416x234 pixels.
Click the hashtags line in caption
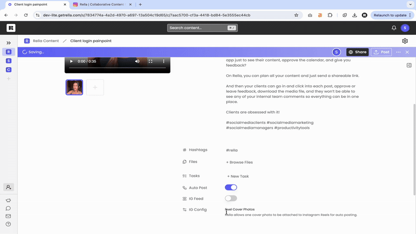click(x=269, y=125)
